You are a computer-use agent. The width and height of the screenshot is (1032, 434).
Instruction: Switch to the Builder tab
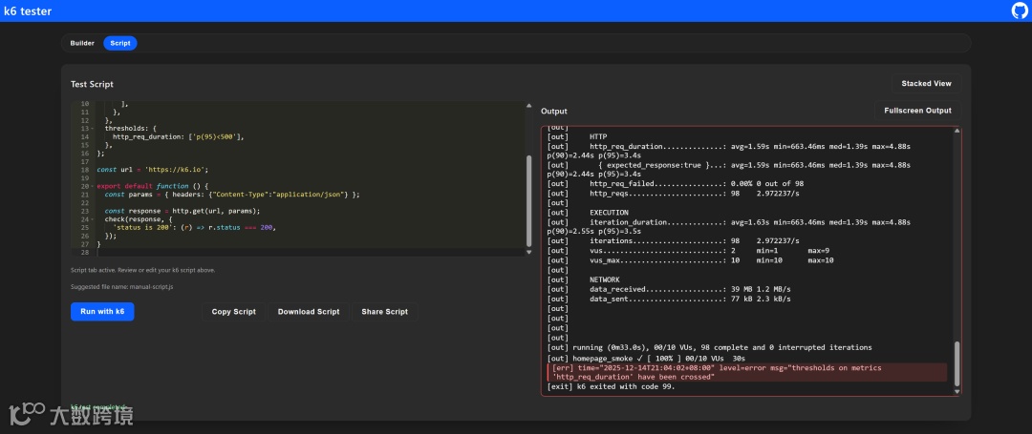(82, 43)
